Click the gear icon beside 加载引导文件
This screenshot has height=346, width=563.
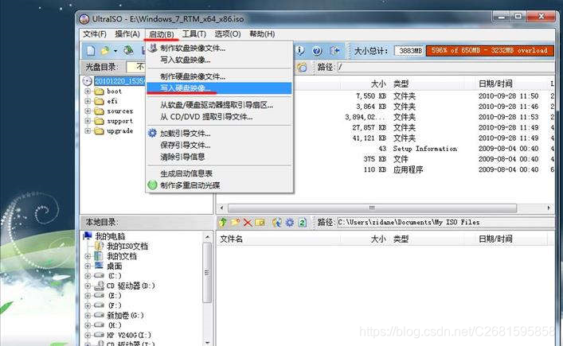click(152, 133)
